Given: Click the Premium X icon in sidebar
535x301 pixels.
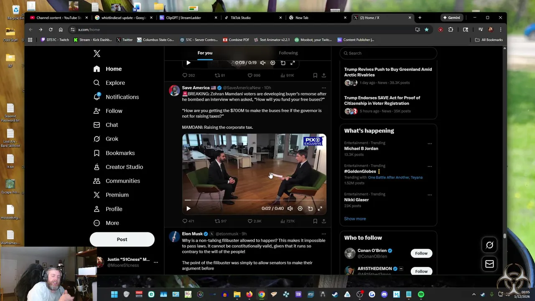Looking at the screenshot, I should 97,195.
